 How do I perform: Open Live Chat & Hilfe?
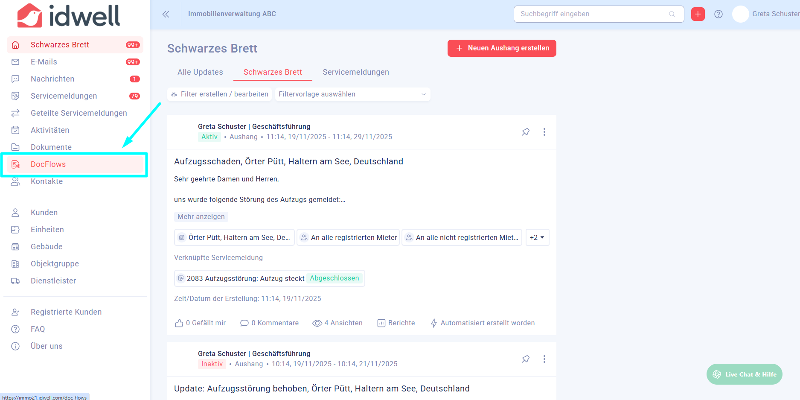pyautogui.click(x=745, y=374)
